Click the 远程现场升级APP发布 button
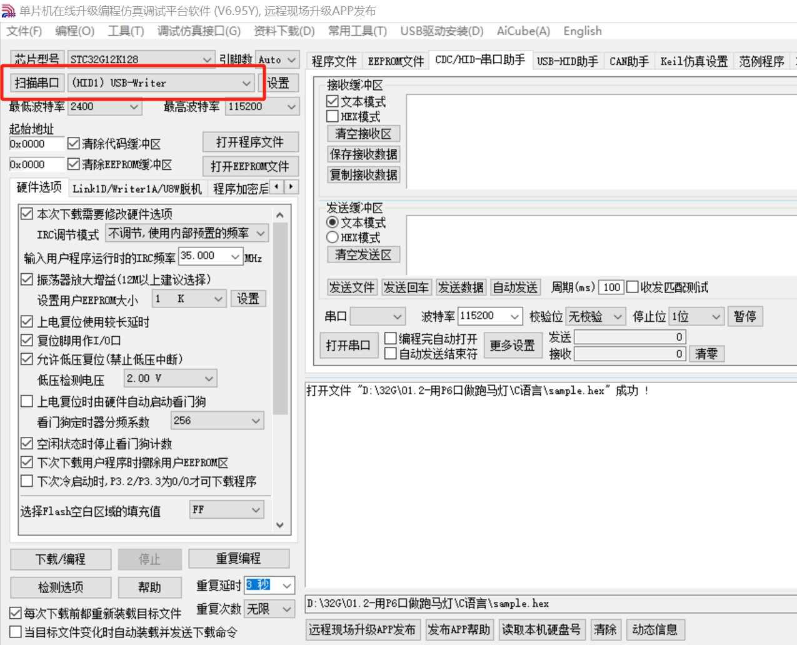Viewport: 797px width, 645px height. pyautogui.click(x=362, y=629)
